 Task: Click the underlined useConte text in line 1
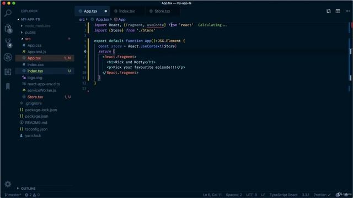coord(156,25)
